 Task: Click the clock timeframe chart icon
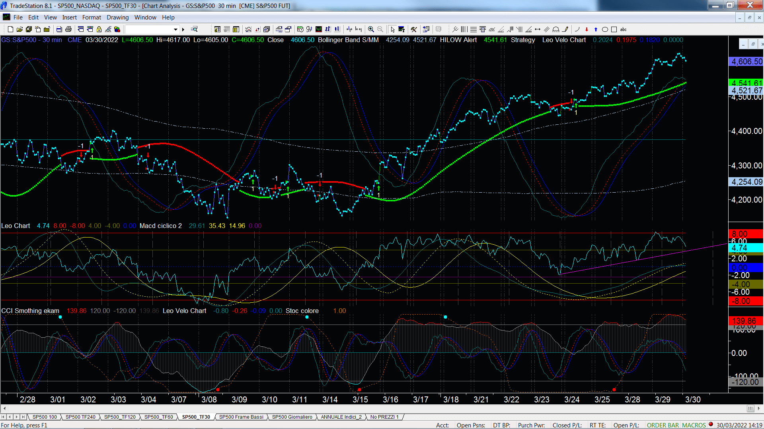click(300, 29)
